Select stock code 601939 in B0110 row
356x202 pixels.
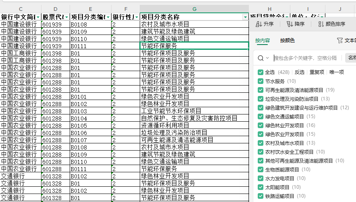(x=56, y=39)
